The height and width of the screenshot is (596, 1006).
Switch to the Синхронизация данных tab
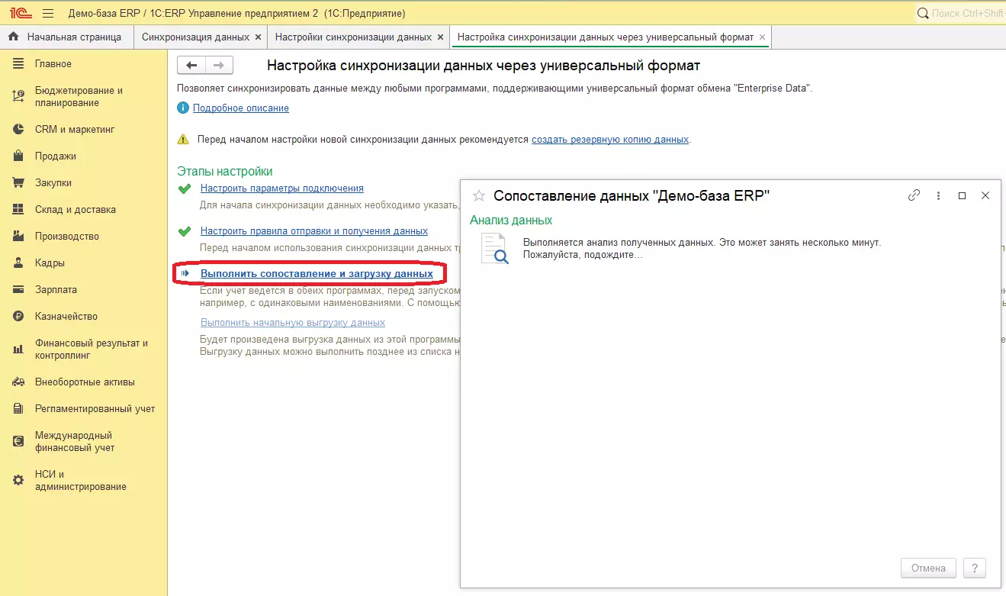pyautogui.click(x=201, y=37)
